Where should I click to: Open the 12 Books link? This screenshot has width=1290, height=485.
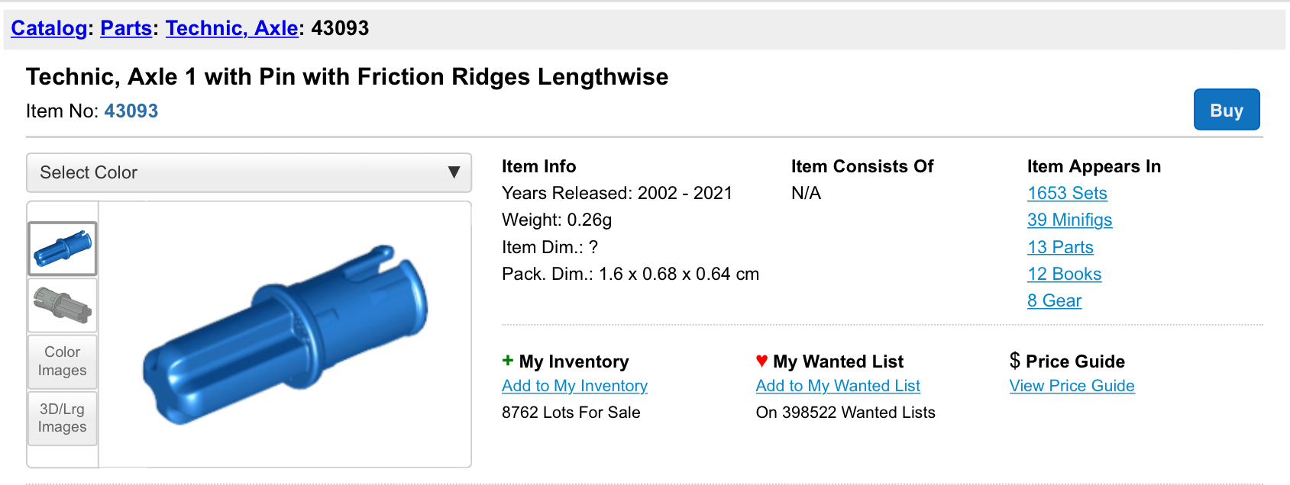coord(1064,274)
